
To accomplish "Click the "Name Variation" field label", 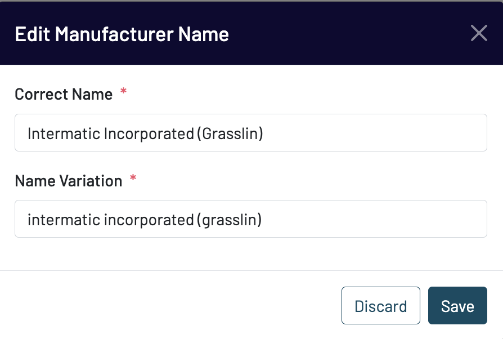I will 68,181.
